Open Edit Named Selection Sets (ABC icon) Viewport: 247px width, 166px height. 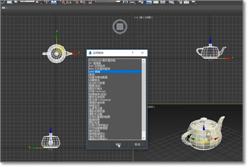click(90, 2)
